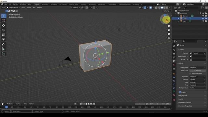208x117 pixels.
Task: Open the Add menu in viewport header
Action: pyautogui.click(x=34, y=7)
